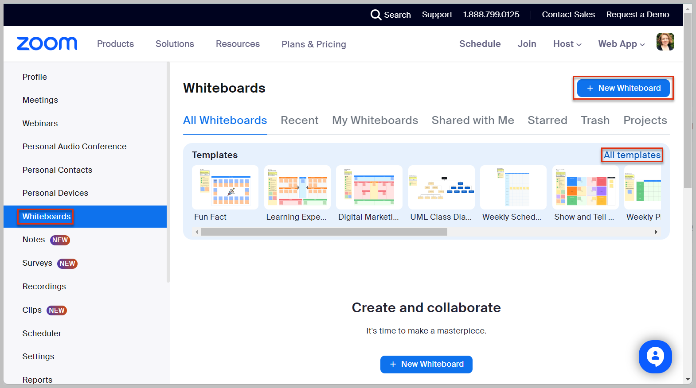
Task: Click the page scrollbar down arrow
Action: 688,380
